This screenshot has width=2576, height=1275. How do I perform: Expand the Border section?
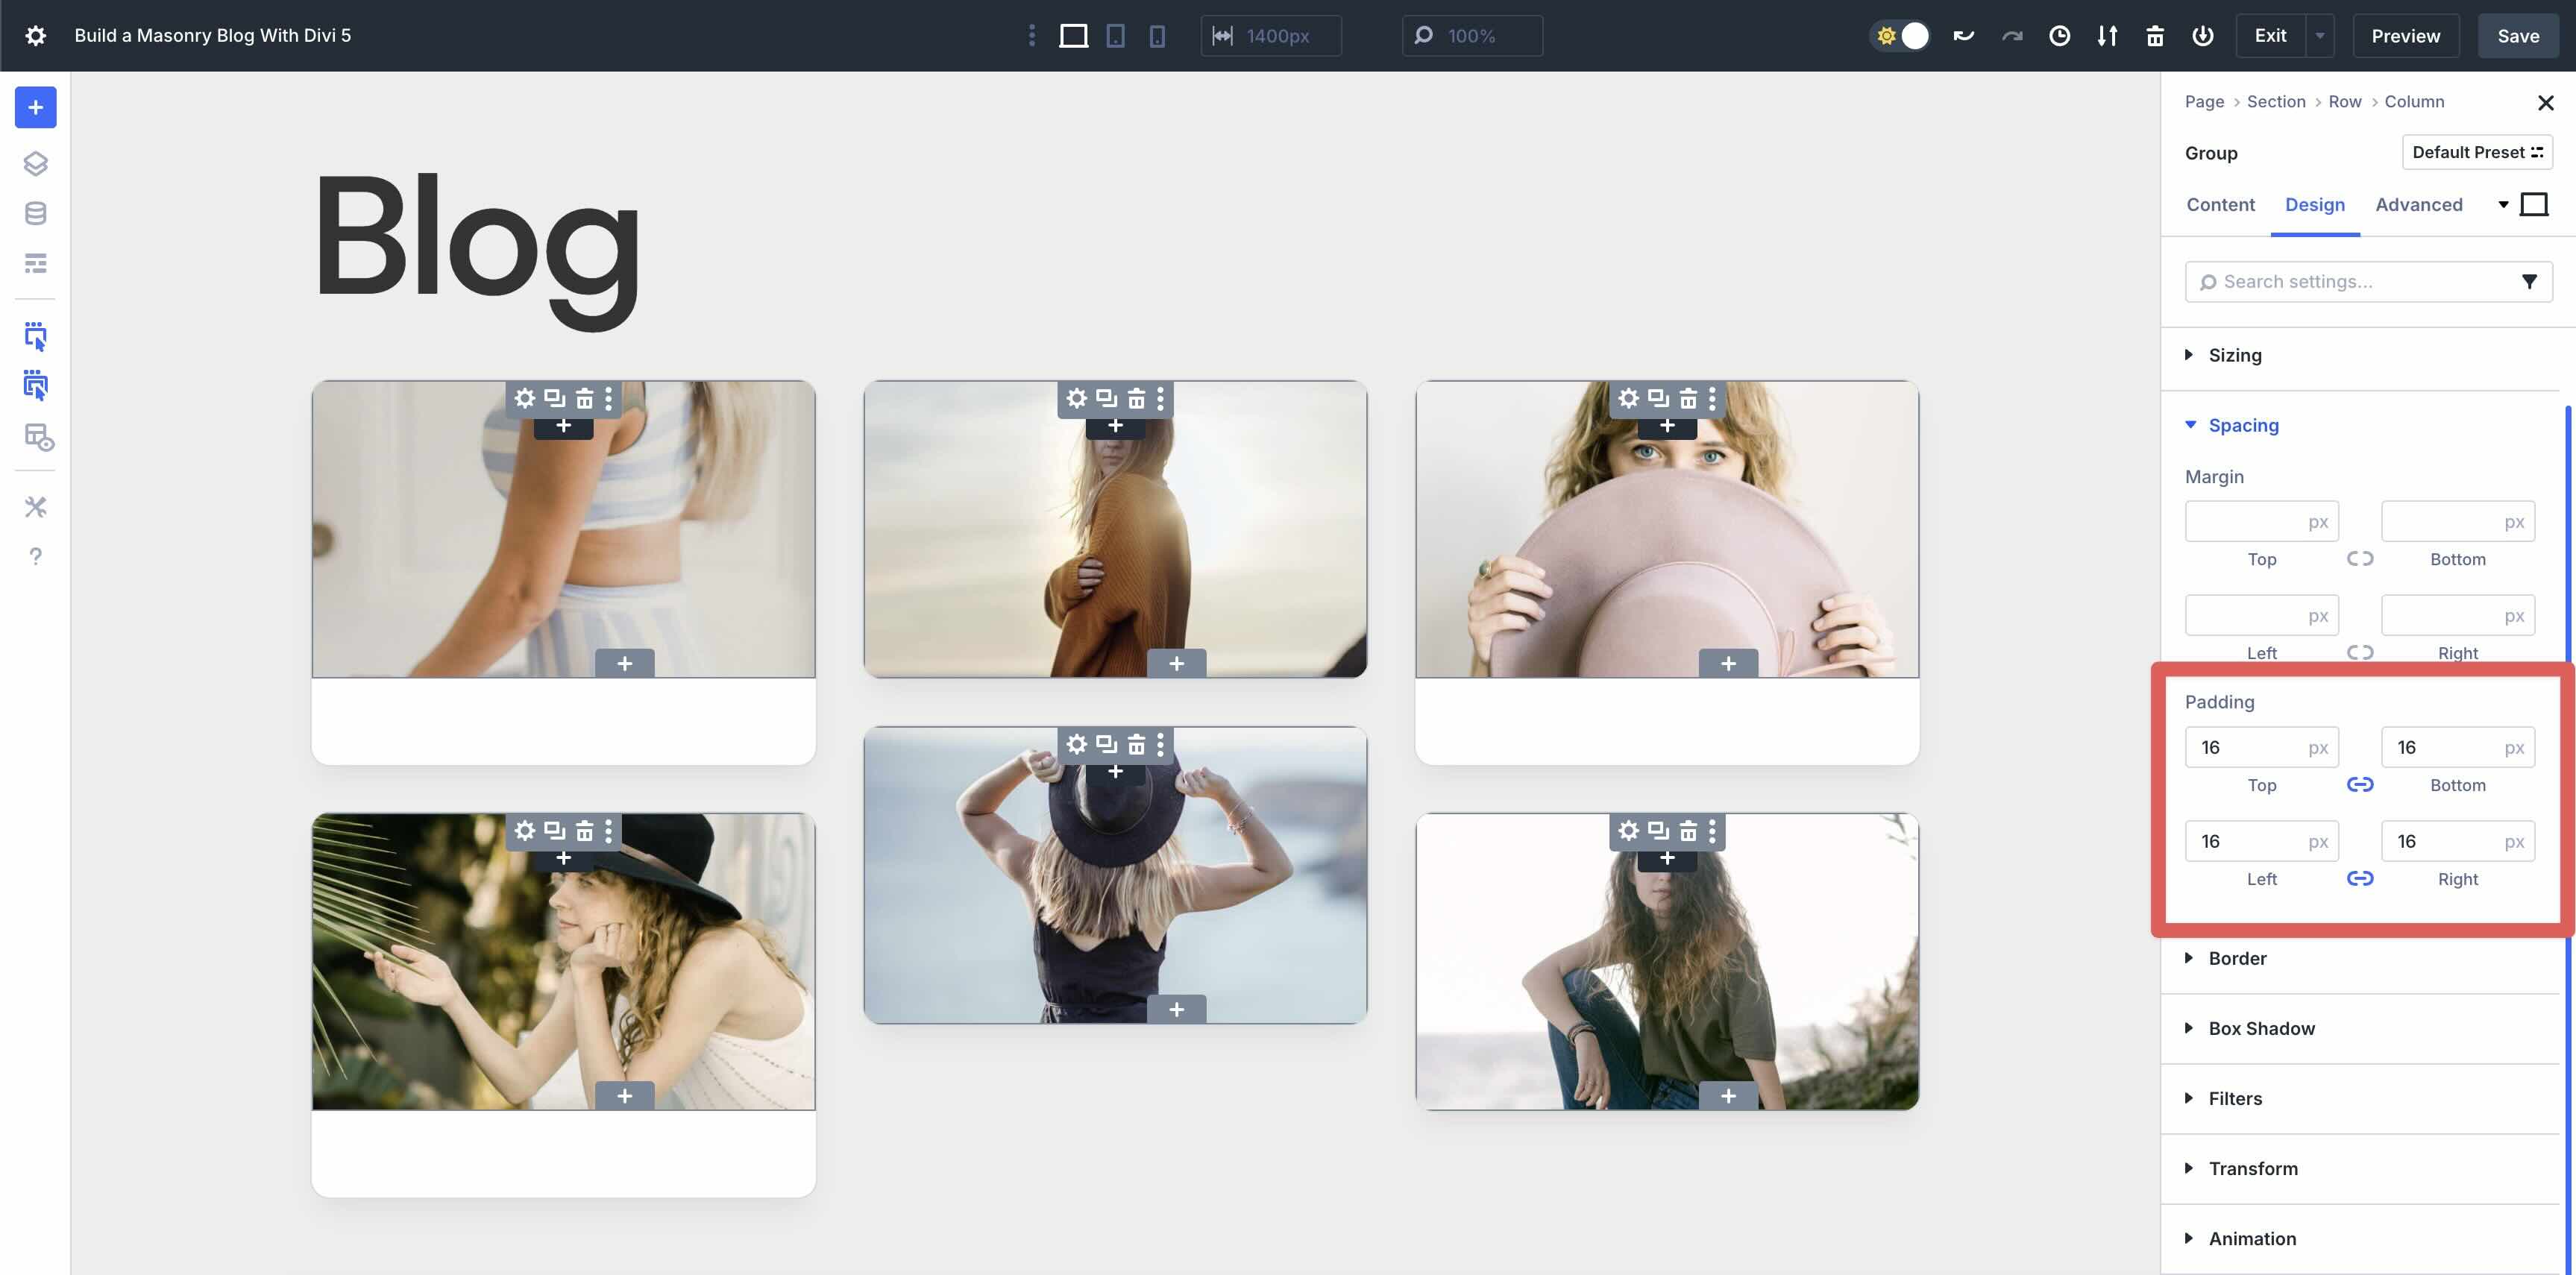[x=2237, y=957]
